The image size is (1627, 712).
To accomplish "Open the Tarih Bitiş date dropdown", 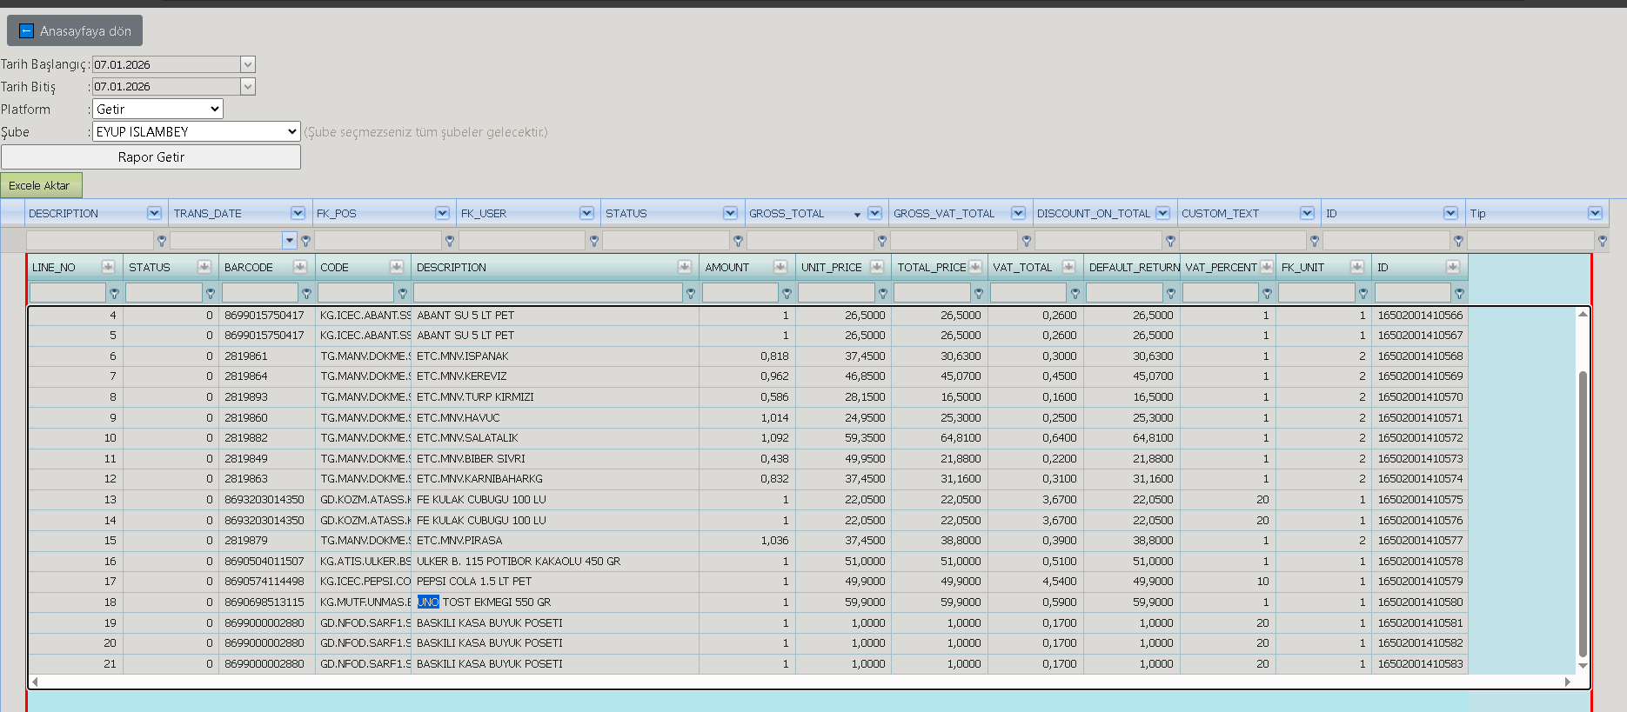I will [x=248, y=86].
